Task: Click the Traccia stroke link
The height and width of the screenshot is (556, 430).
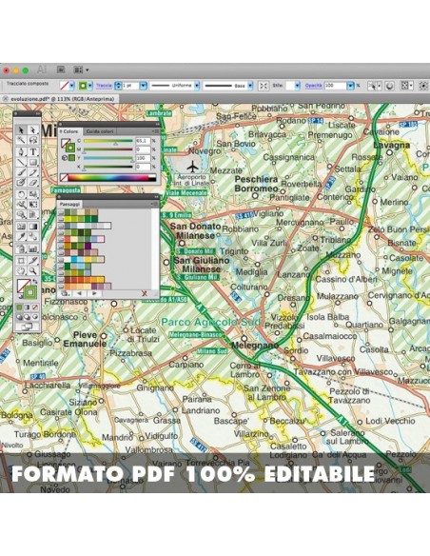Action: click(x=104, y=86)
